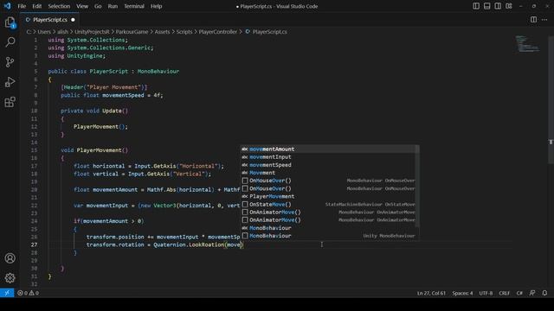Screen dimensions: 554x311
Task: Change language mode C#
Action: [519, 293]
